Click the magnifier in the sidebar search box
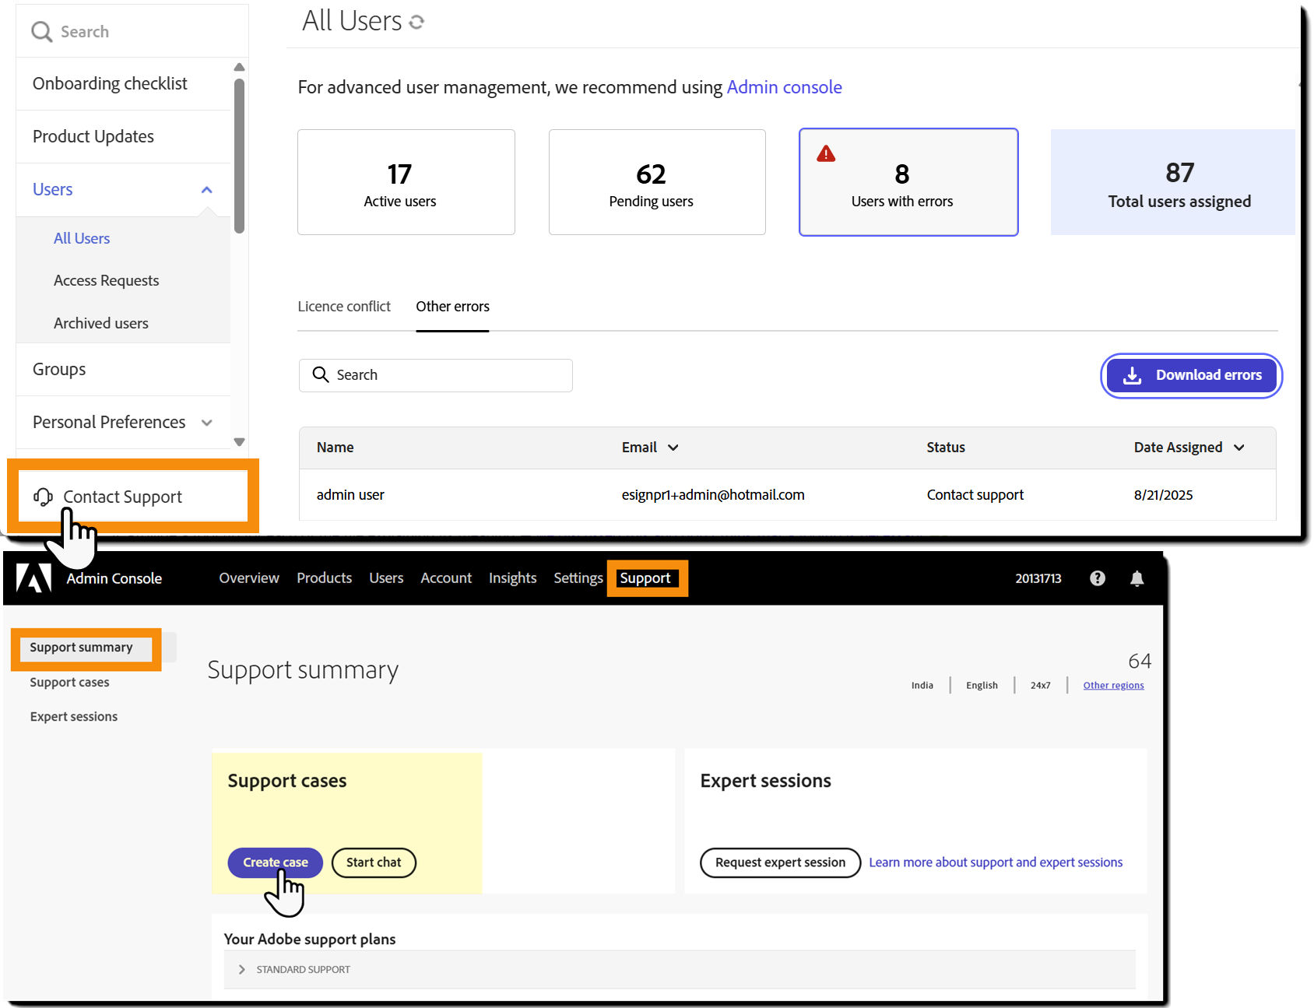 [43, 31]
